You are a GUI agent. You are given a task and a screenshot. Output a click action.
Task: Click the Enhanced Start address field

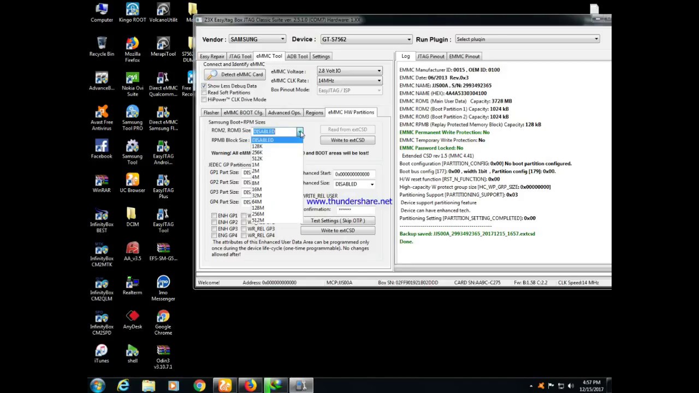[354, 174]
